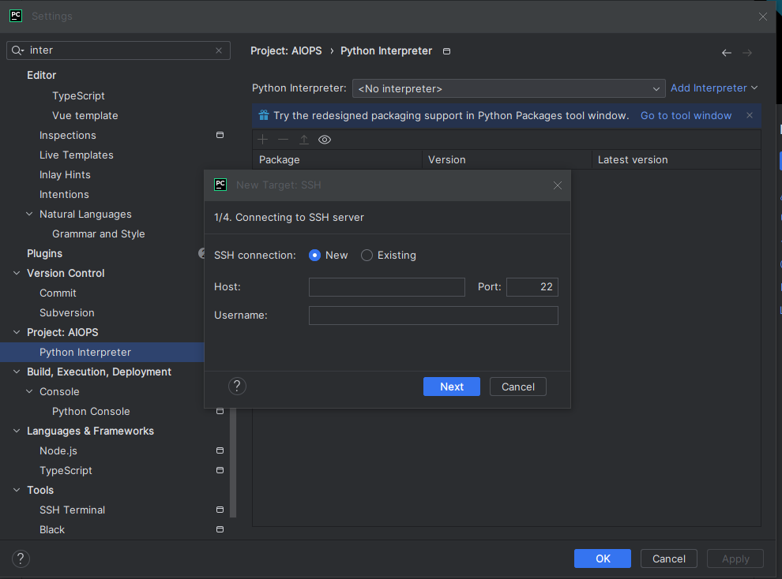Dismiss the redesigned packaging support banner
Image resolution: width=782 pixels, height=579 pixels.
coord(750,115)
